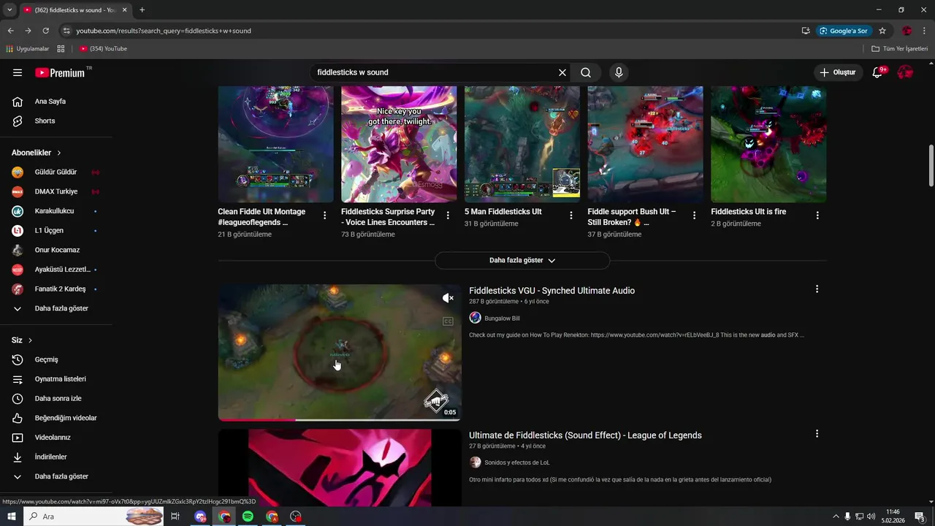Viewport: 935px width, 526px height.
Task: Click the page vertical scrollbar thumb
Action: [x=931, y=166]
